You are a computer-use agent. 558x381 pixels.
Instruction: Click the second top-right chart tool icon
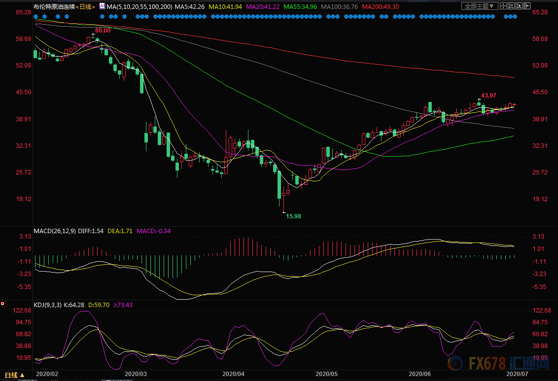511,6
